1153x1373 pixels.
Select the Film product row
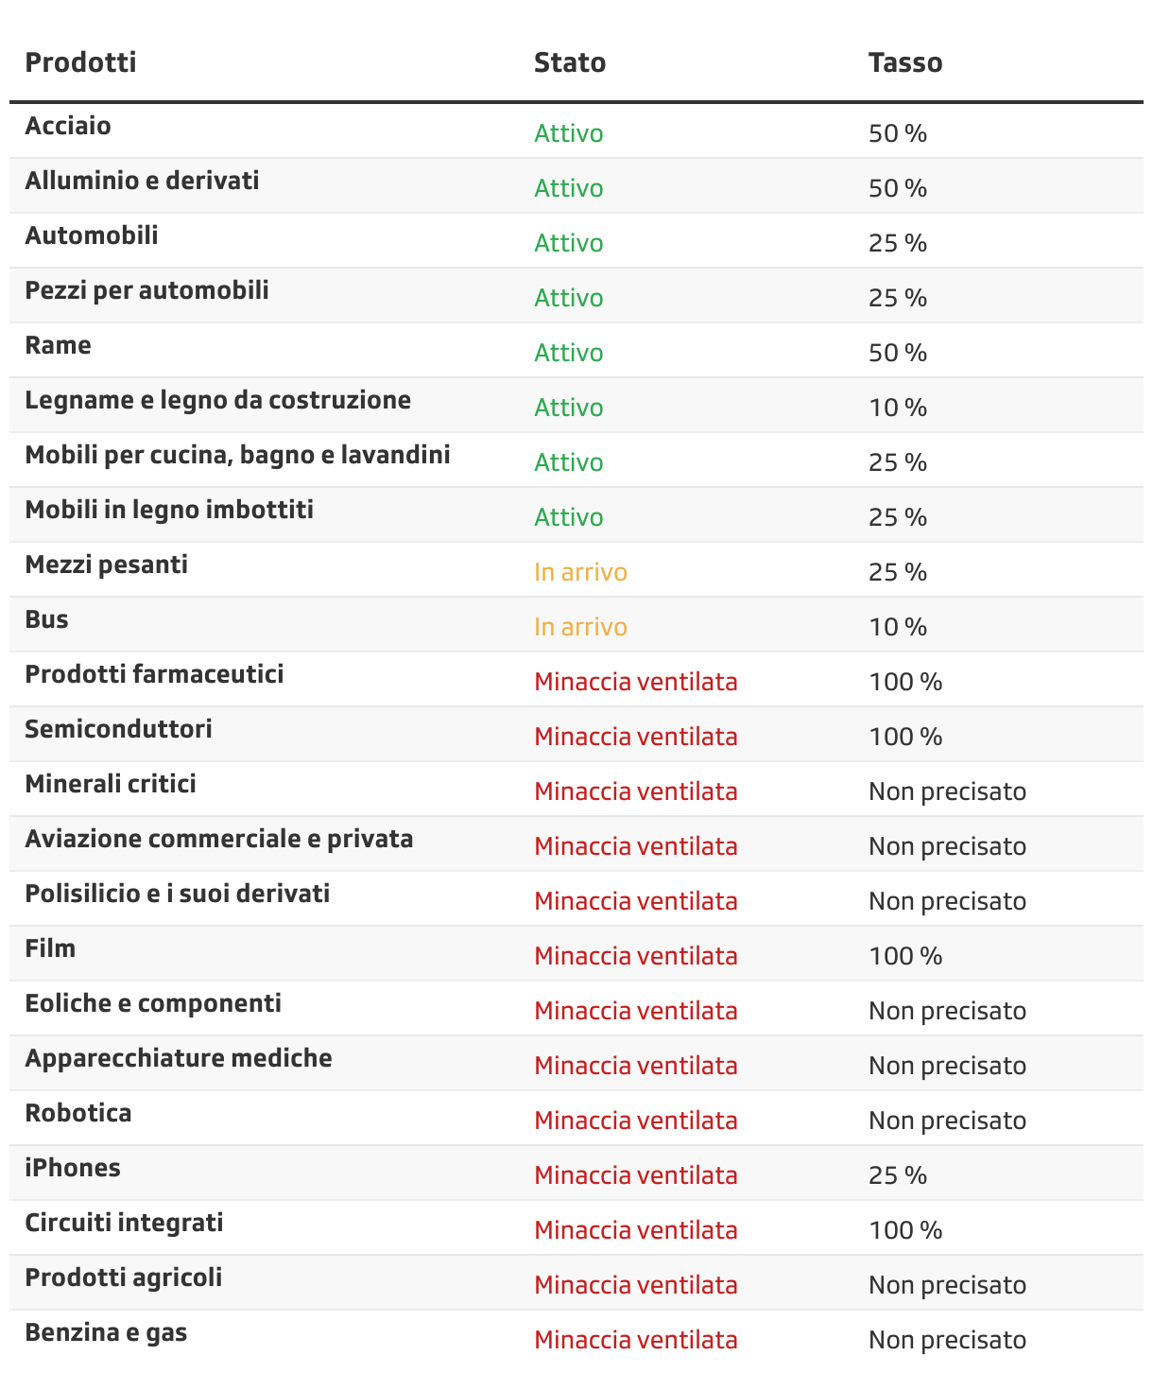pyautogui.click(x=50, y=948)
